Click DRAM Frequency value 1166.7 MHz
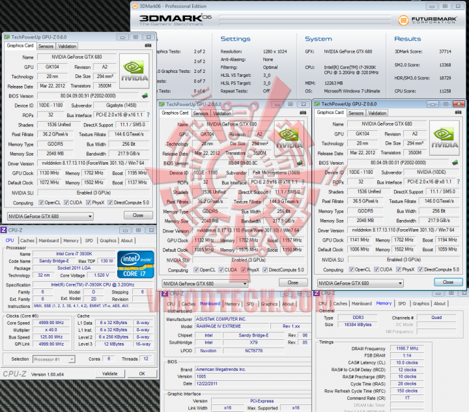The width and height of the screenshot is (469, 412). point(407,348)
